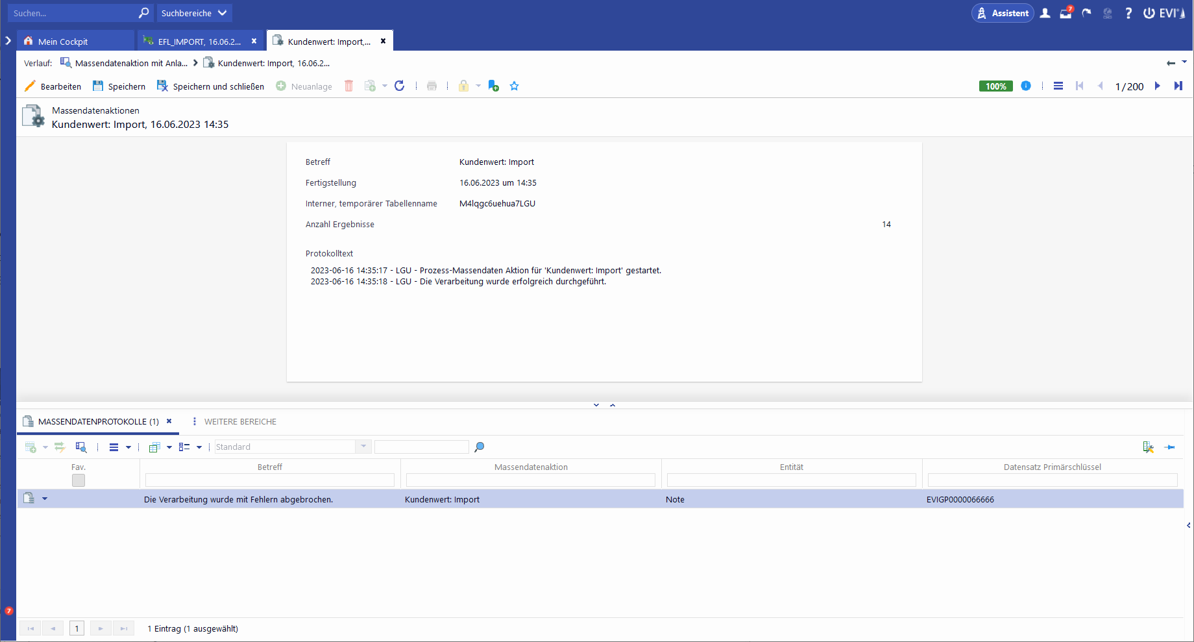Click the user profile icon

[x=1045, y=13]
